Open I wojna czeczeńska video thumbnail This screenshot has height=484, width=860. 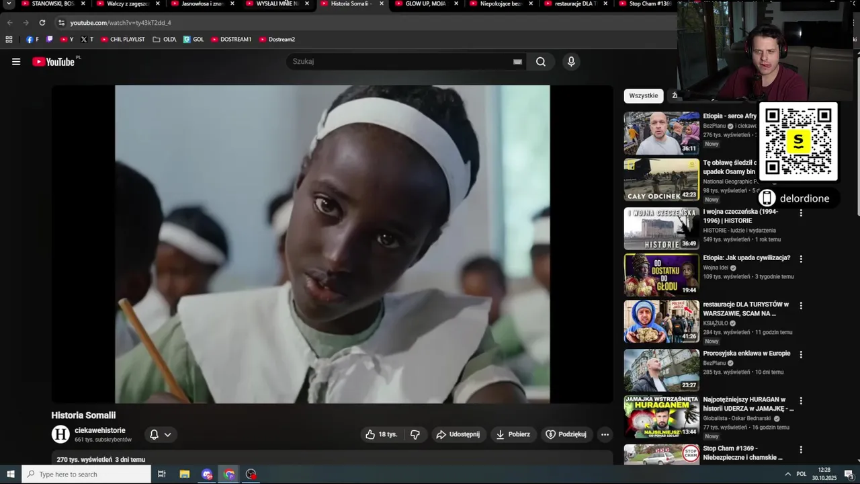click(662, 229)
